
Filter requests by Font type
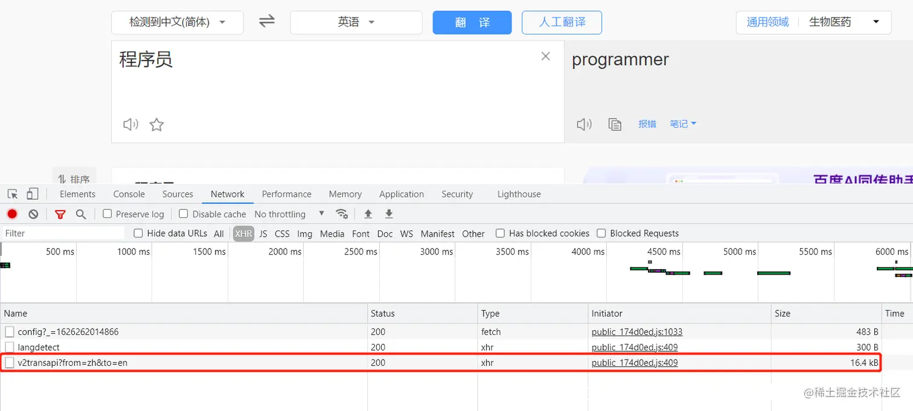point(360,234)
